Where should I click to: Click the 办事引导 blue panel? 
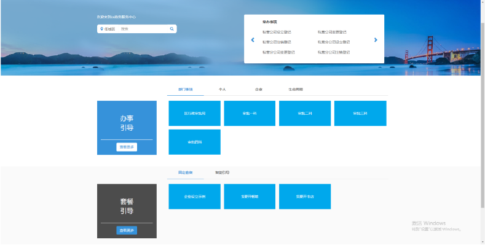(127, 128)
